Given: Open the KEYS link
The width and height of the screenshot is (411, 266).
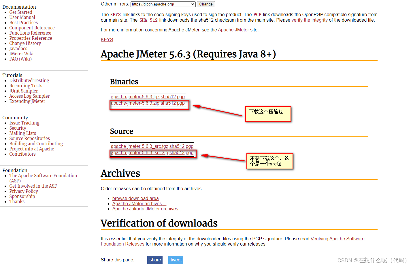Looking at the screenshot, I should click(x=107, y=40).
